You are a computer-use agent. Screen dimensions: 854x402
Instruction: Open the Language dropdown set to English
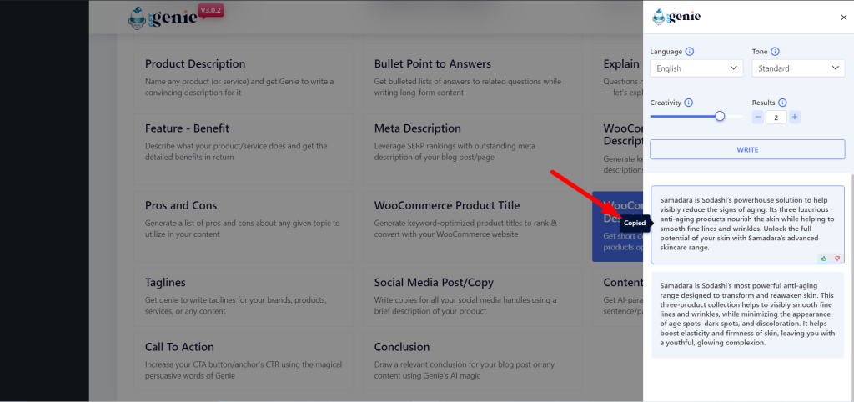696,68
